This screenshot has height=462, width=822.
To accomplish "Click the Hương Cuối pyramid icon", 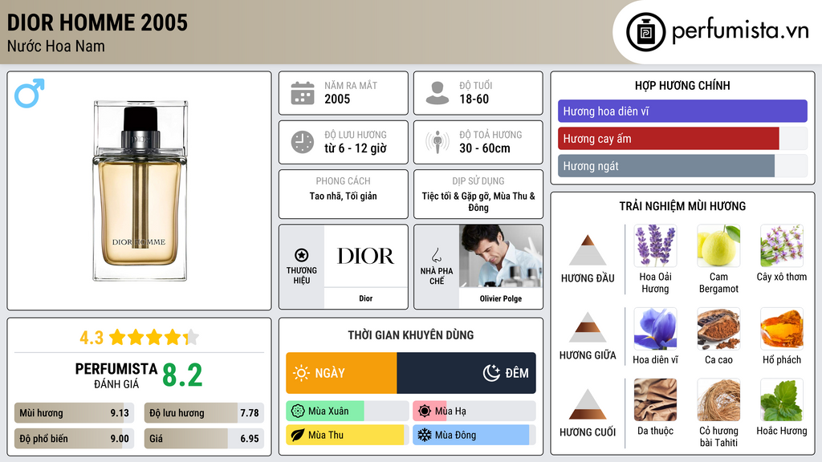I will coord(588,404).
